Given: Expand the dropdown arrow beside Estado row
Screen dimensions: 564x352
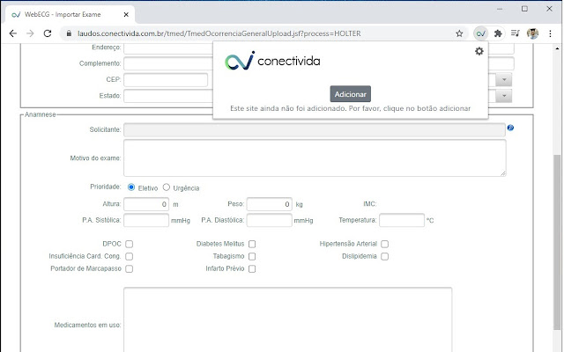Looking at the screenshot, I should pos(503,96).
